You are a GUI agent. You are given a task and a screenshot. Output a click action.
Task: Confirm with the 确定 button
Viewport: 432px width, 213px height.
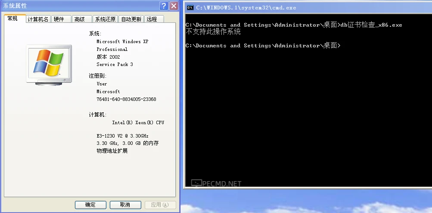click(90, 205)
